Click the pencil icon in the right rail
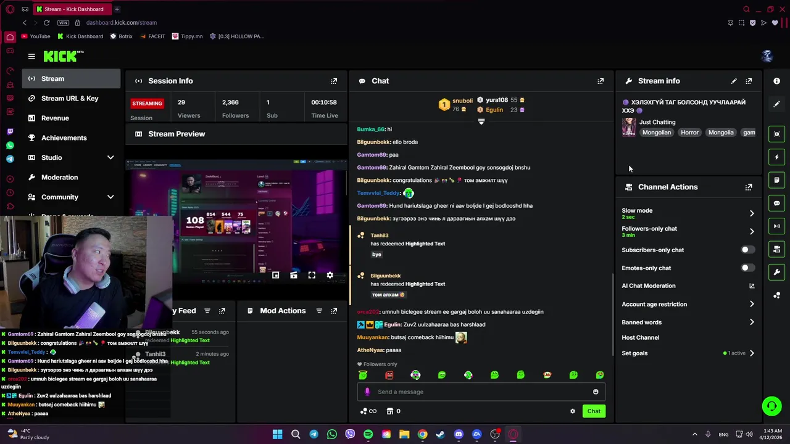The image size is (790, 444). [776, 104]
